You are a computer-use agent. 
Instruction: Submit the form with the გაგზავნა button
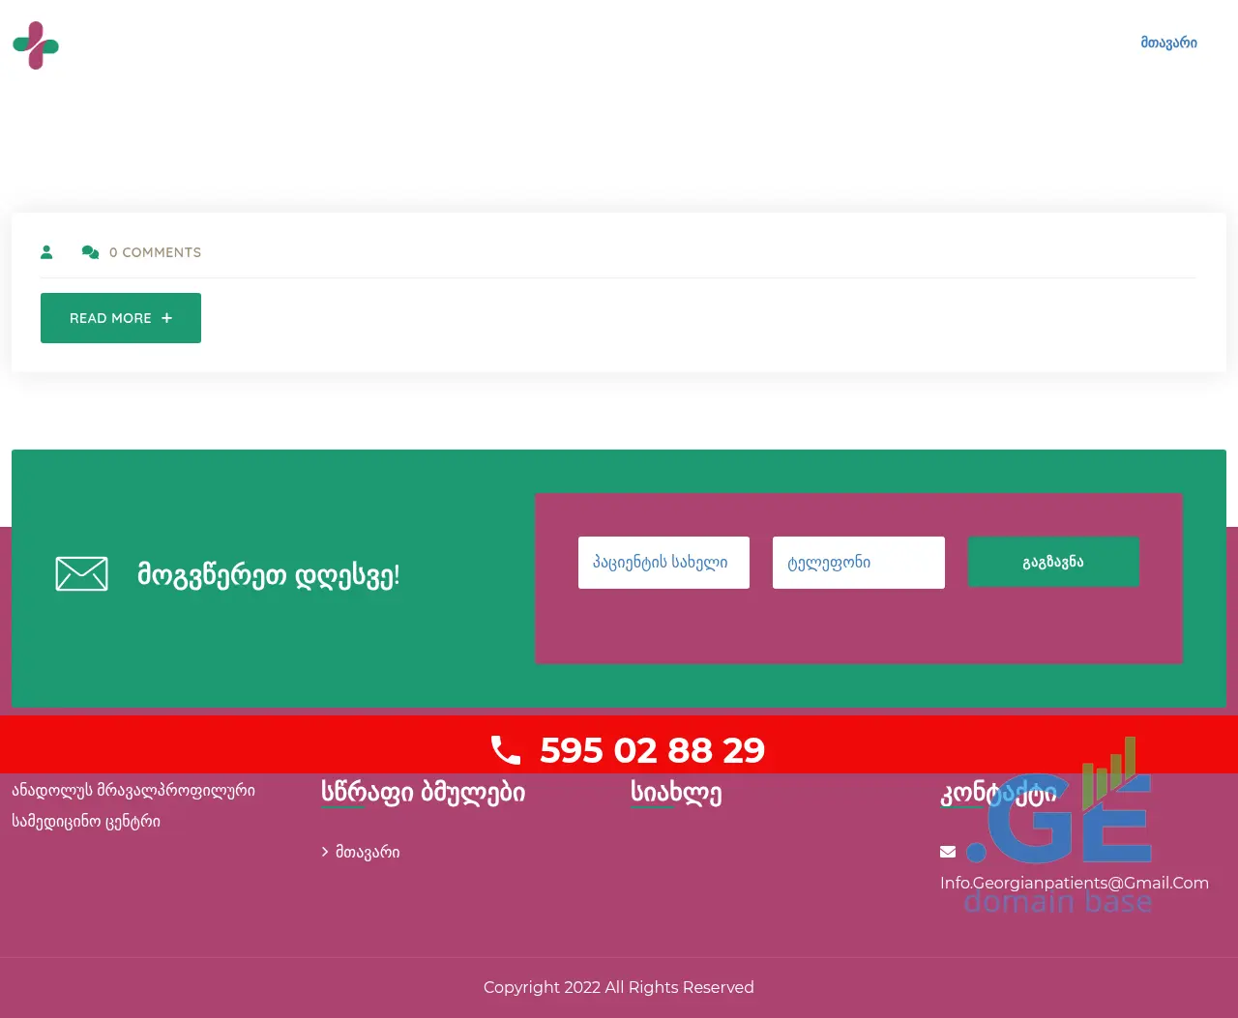coord(1053,562)
